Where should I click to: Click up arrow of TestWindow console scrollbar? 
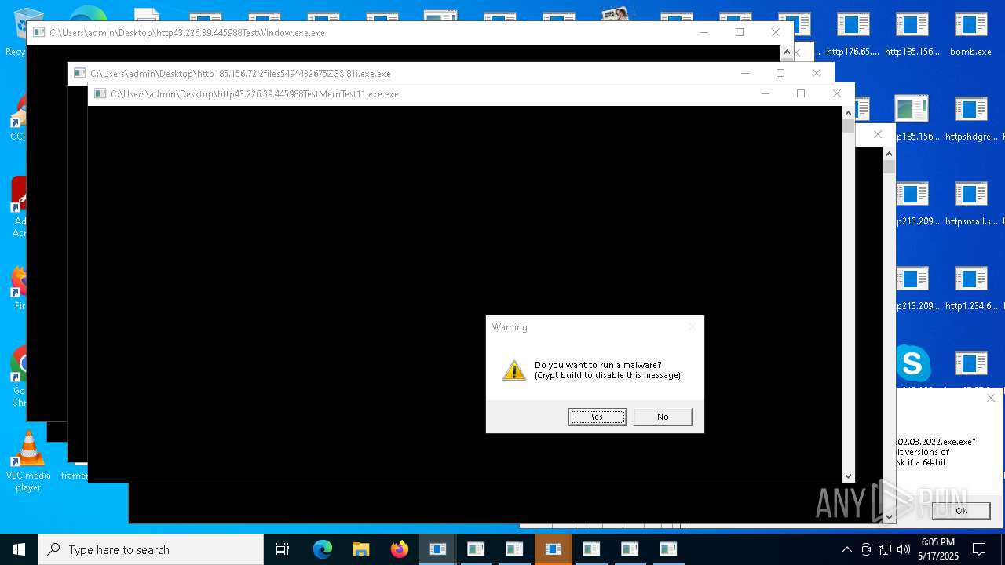[787, 52]
